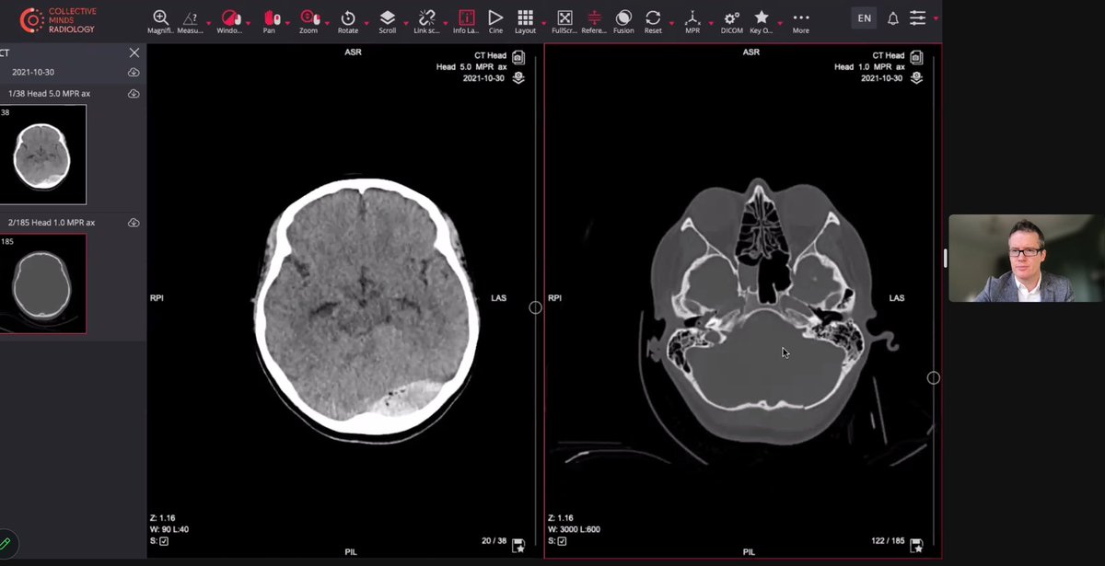Screen dimensions: 1105x566
Task: Mark slice 20/38 as key image
Action: click(518, 546)
